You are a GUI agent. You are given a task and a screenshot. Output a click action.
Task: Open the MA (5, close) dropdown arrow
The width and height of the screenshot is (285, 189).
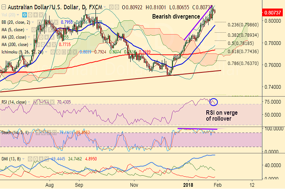(x=27, y=30)
